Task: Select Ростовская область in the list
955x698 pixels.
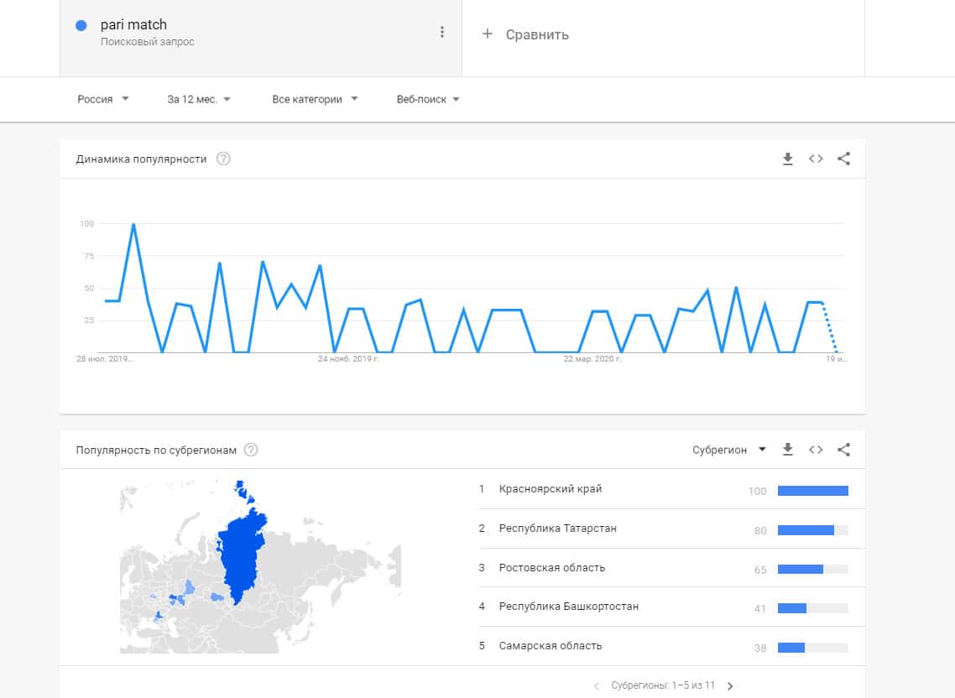Action: (671, 568)
